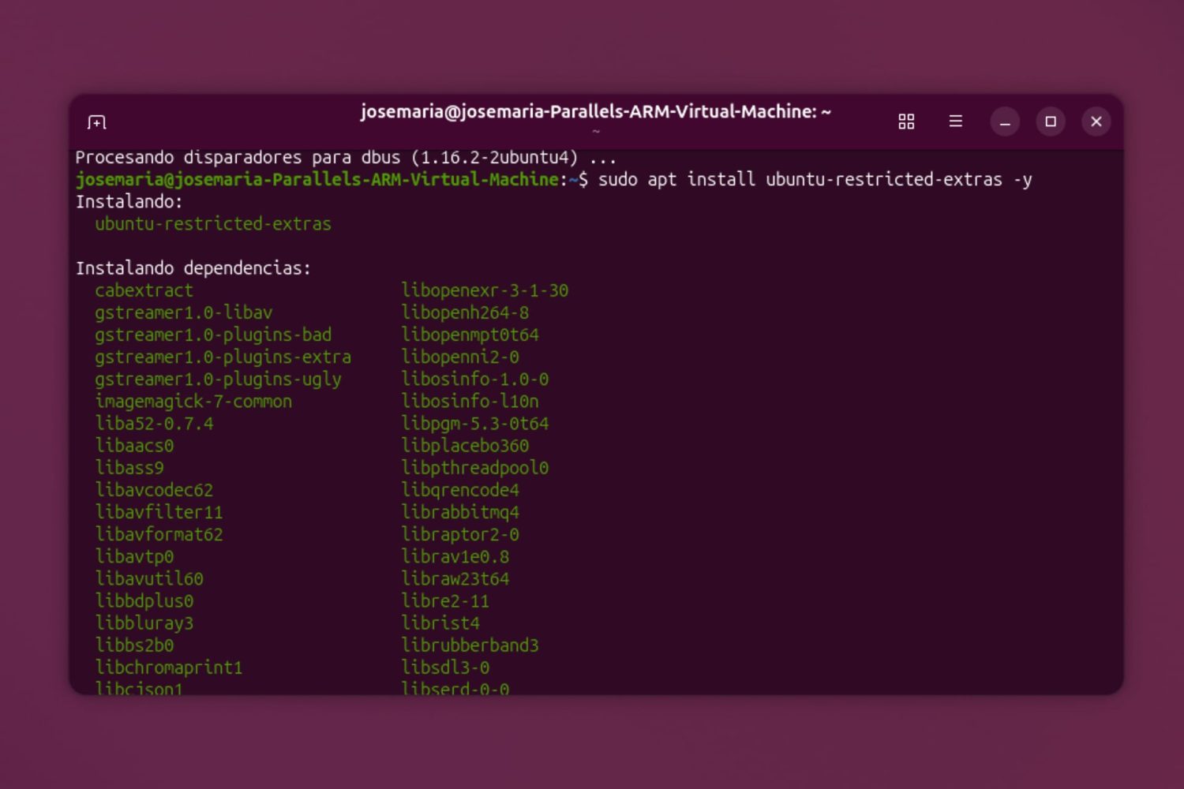Click the 'libosinfo-1.0-0' entry
The image size is (1184, 789).
click(474, 379)
